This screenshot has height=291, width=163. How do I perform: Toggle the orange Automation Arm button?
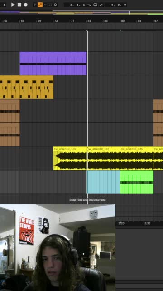tap(40, 5)
